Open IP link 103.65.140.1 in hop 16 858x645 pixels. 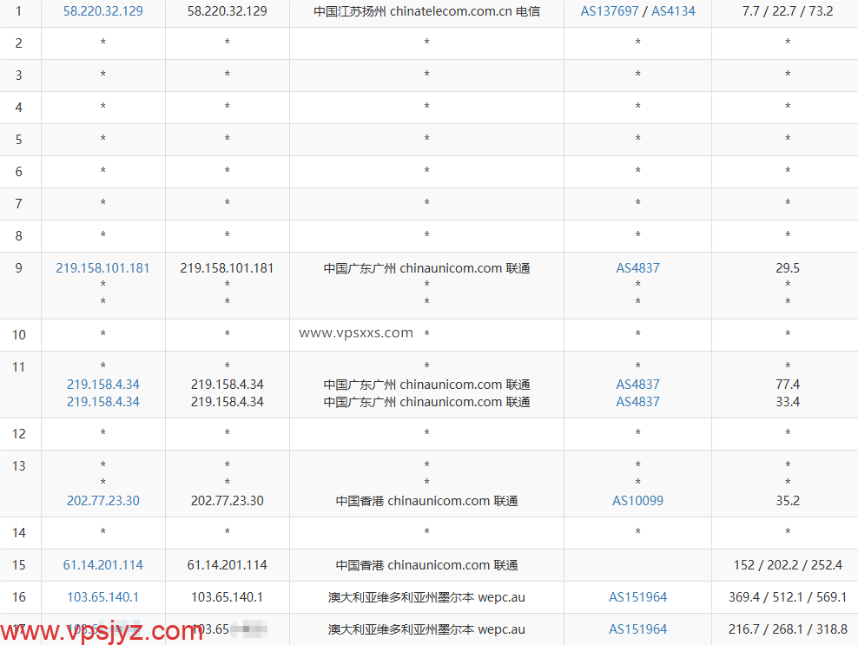point(102,597)
